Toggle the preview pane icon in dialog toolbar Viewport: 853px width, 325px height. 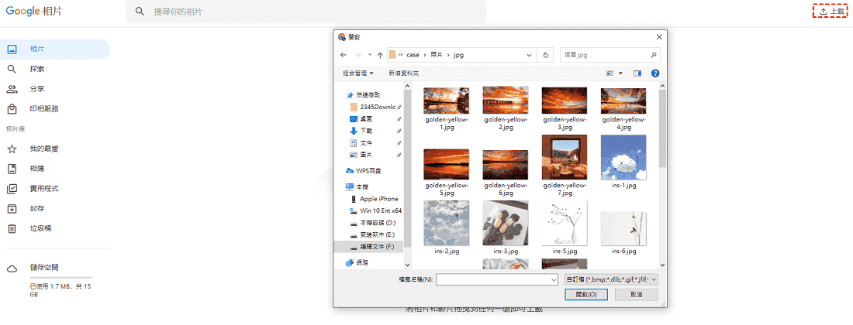pyautogui.click(x=637, y=74)
